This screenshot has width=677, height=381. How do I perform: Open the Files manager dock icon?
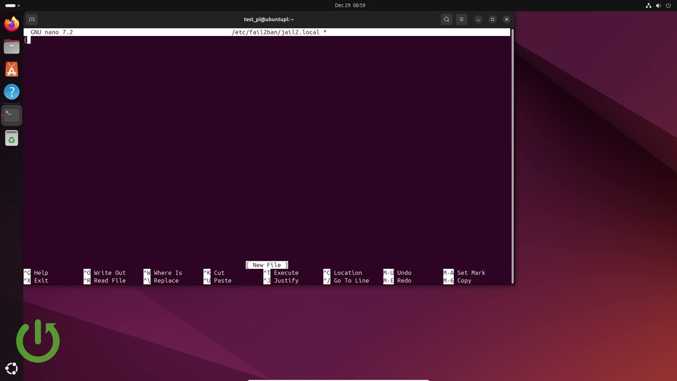tap(12, 47)
